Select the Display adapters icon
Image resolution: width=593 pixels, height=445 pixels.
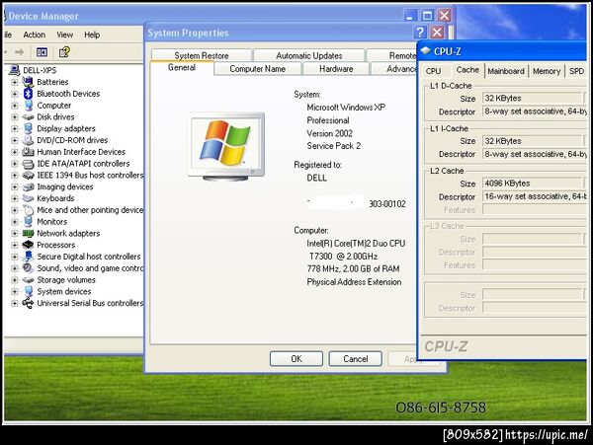coord(28,128)
